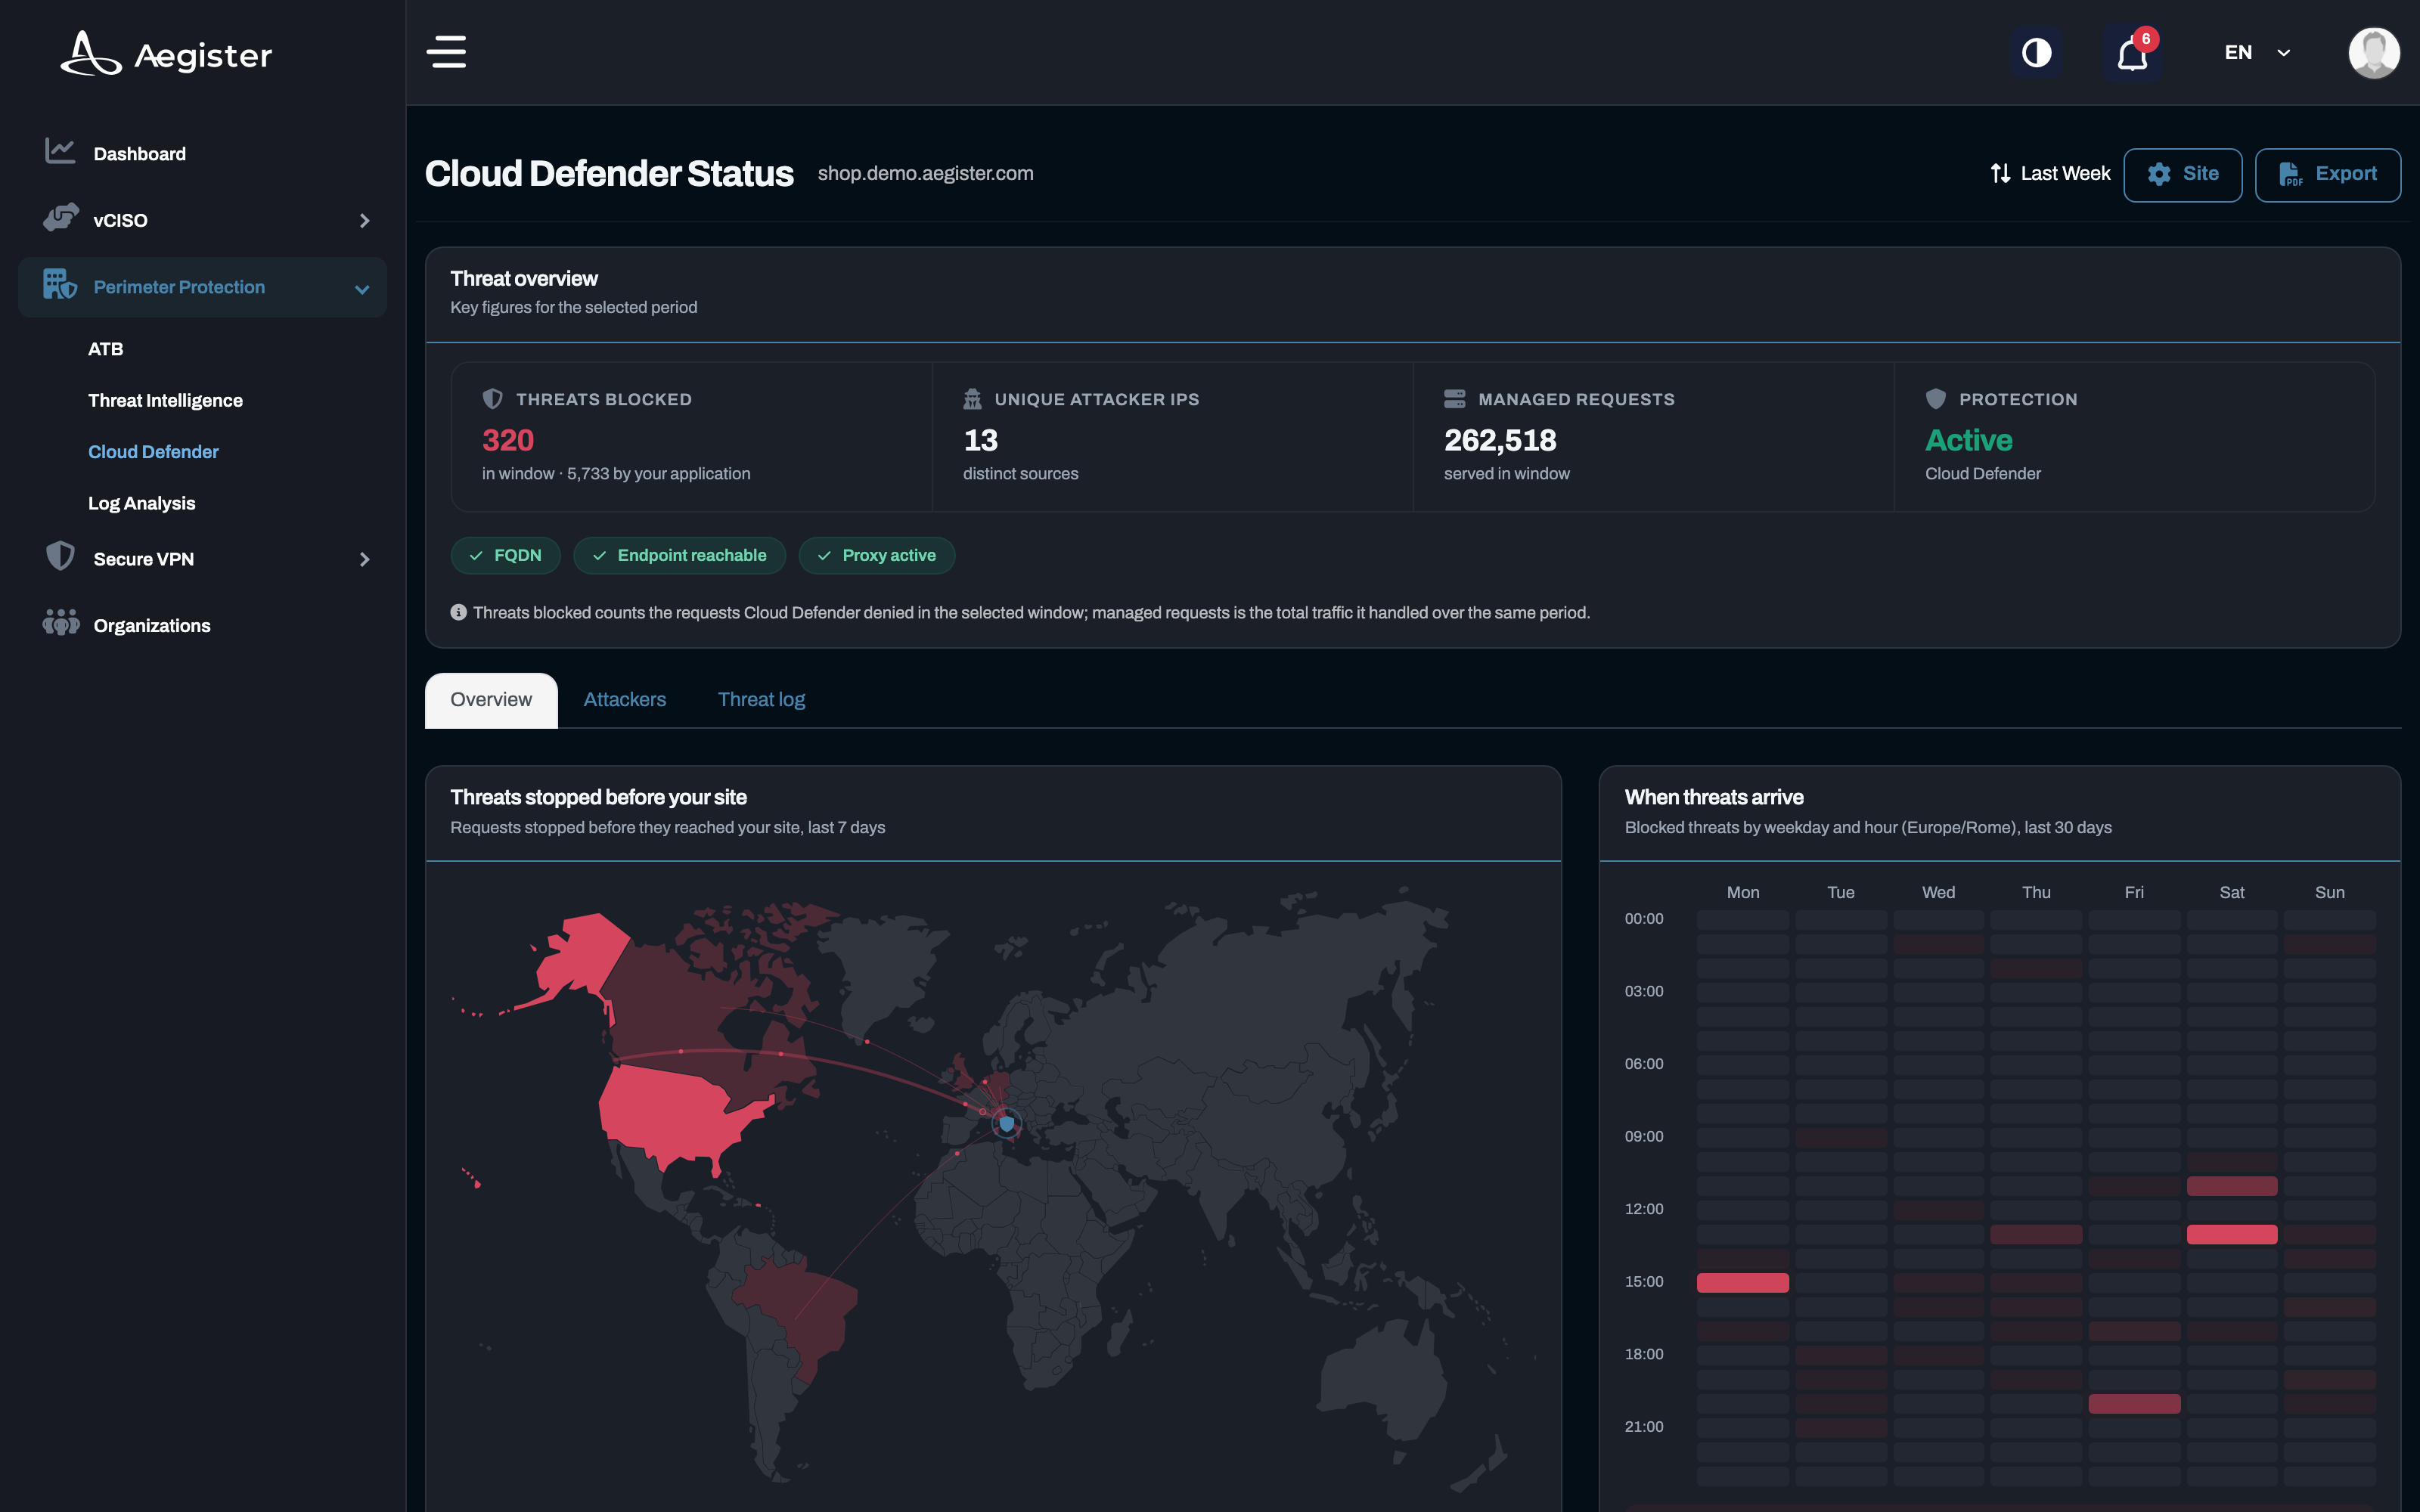Click the Managed Requests server icon

click(x=1454, y=399)
